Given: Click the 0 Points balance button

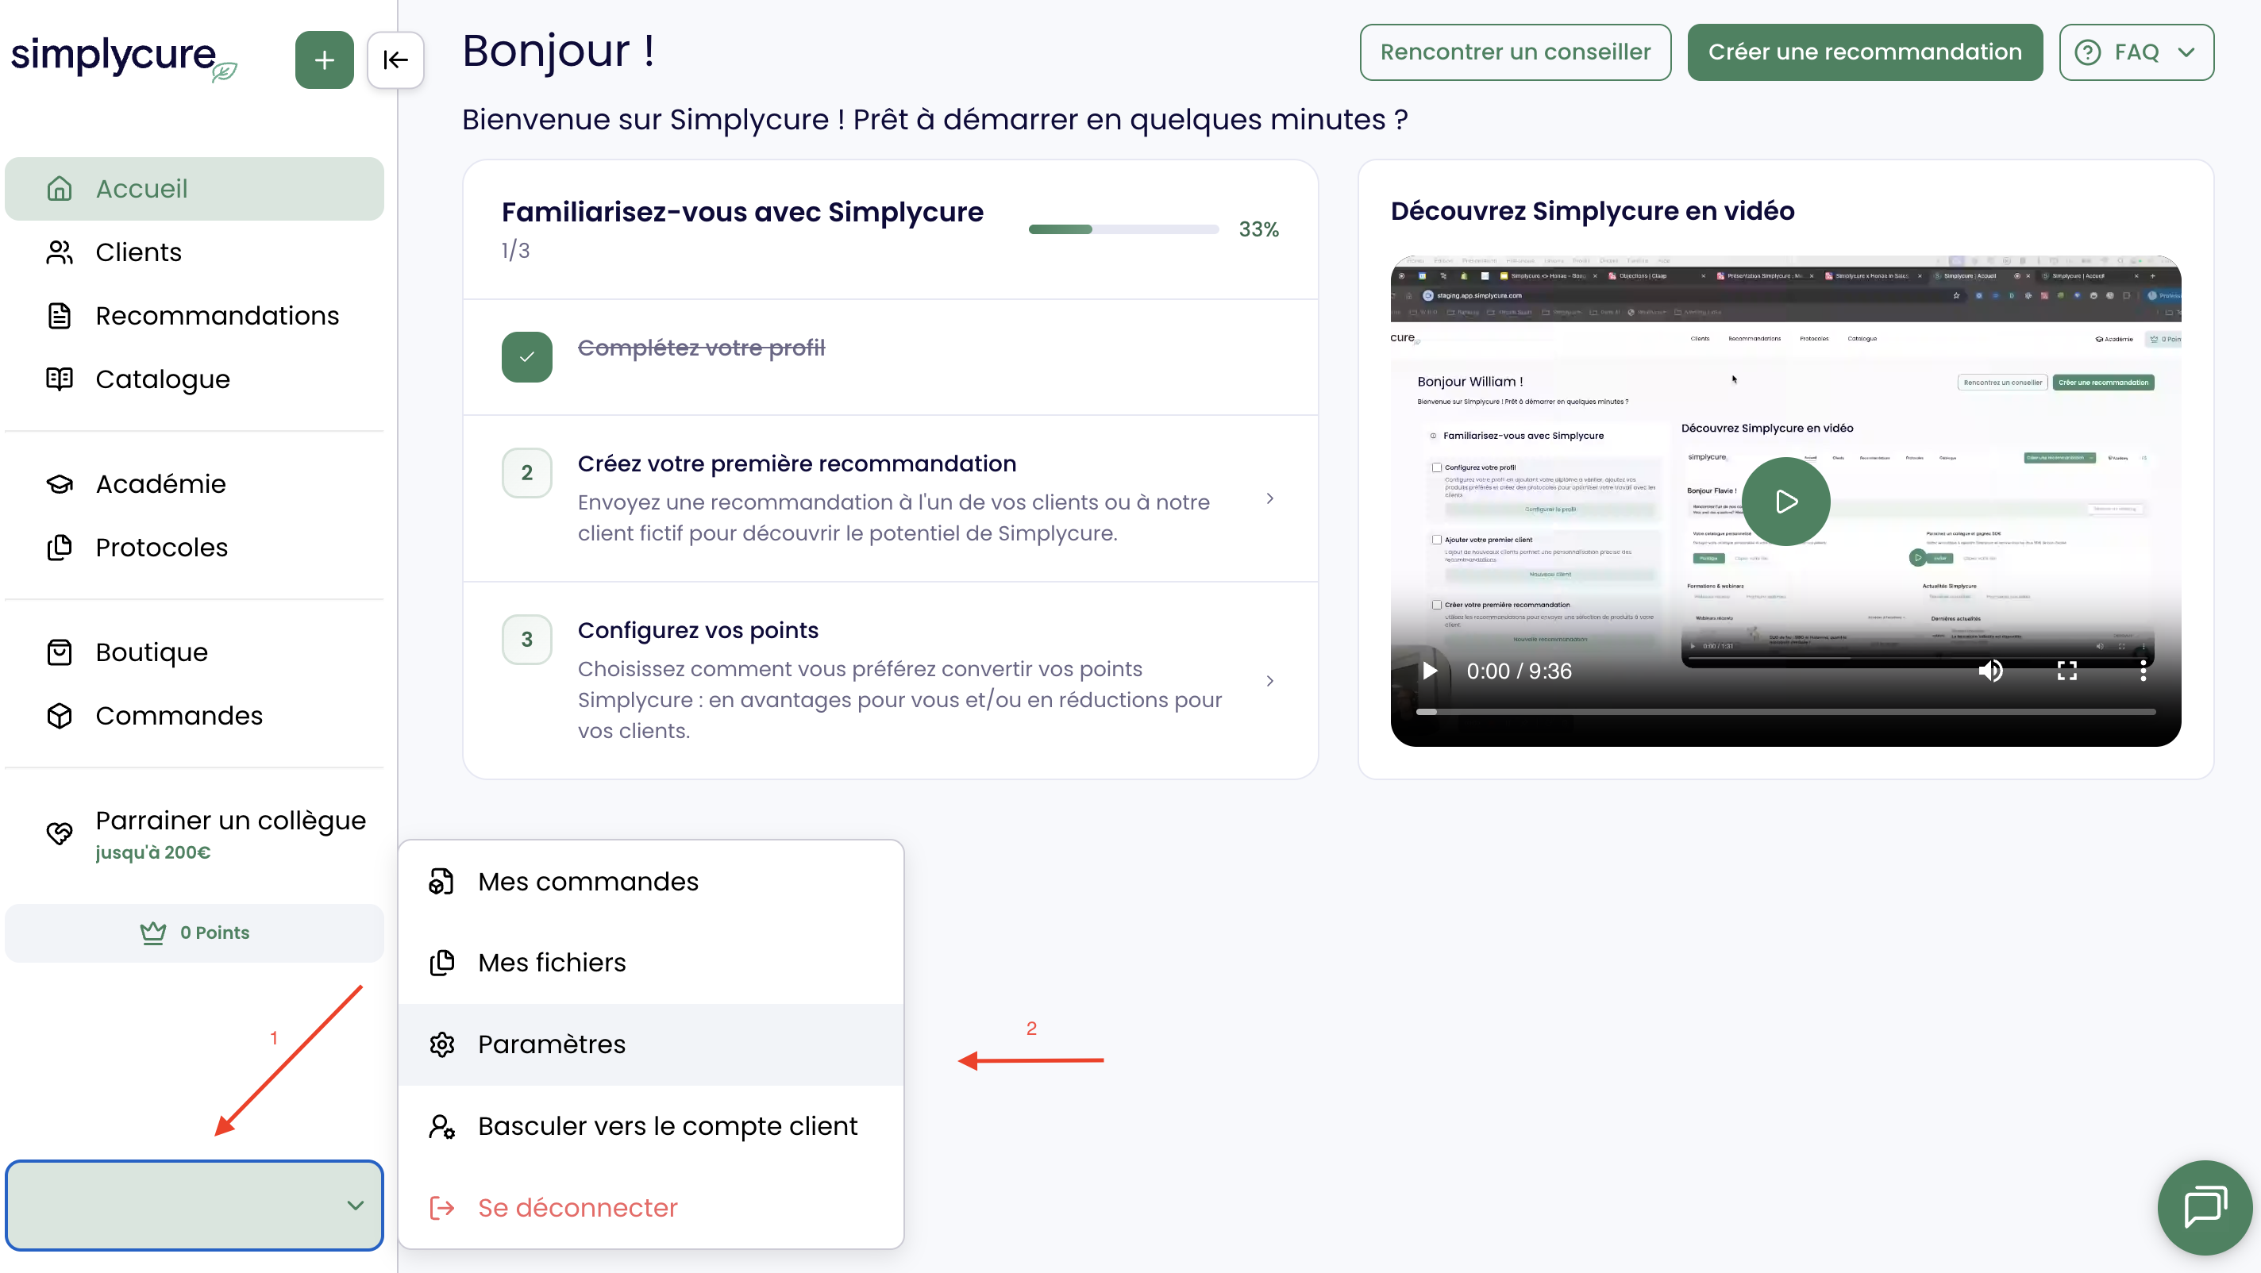Looking at the screenshot, I should coord(194,933).
